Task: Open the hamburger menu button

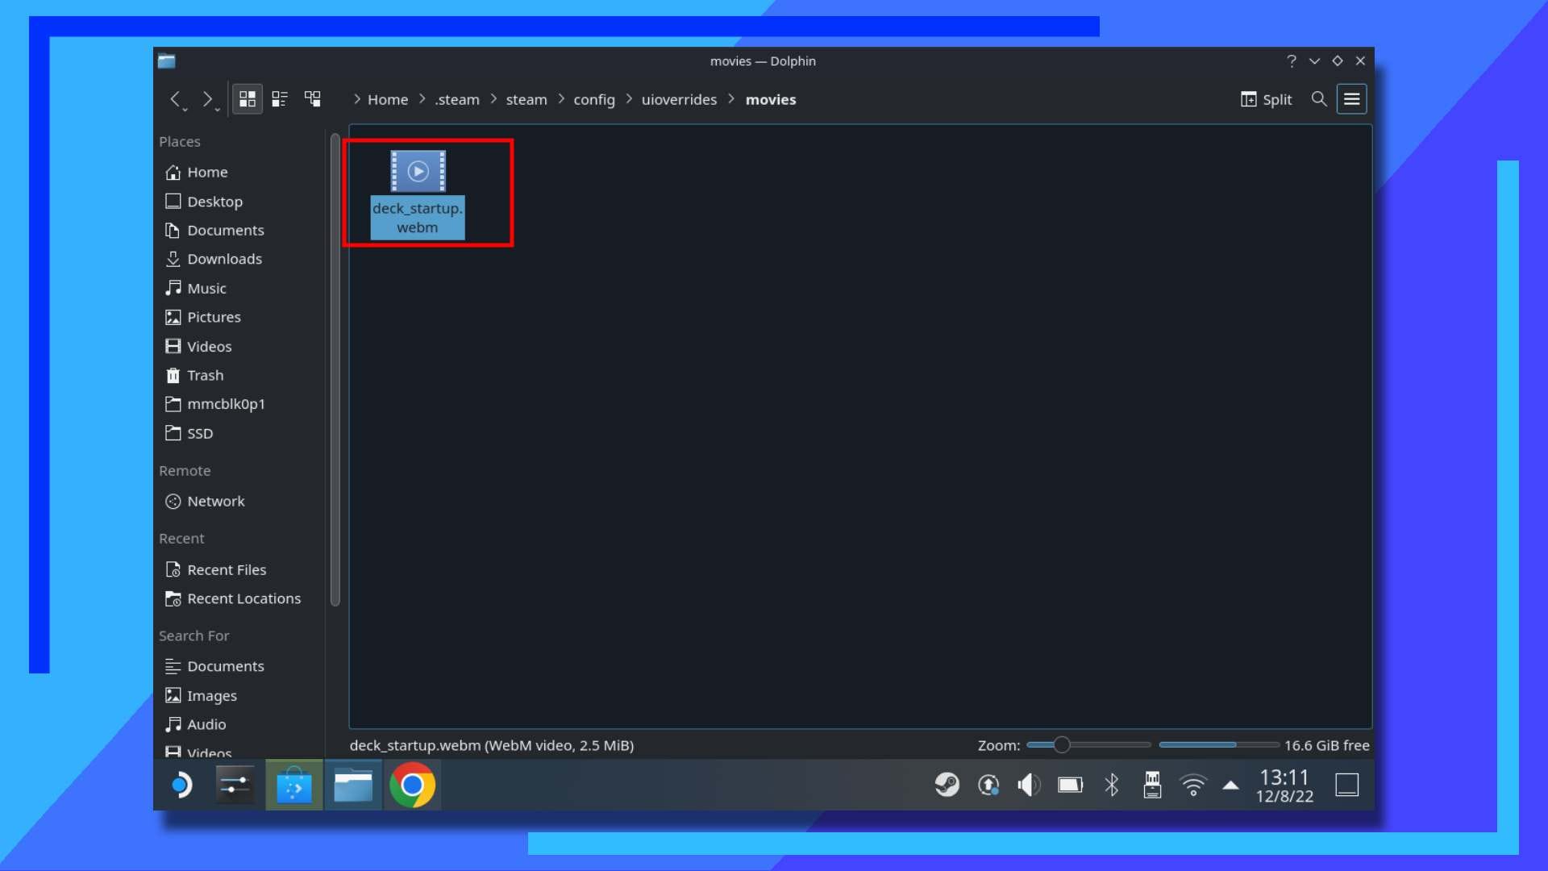Action: (x=1352, y=99)
